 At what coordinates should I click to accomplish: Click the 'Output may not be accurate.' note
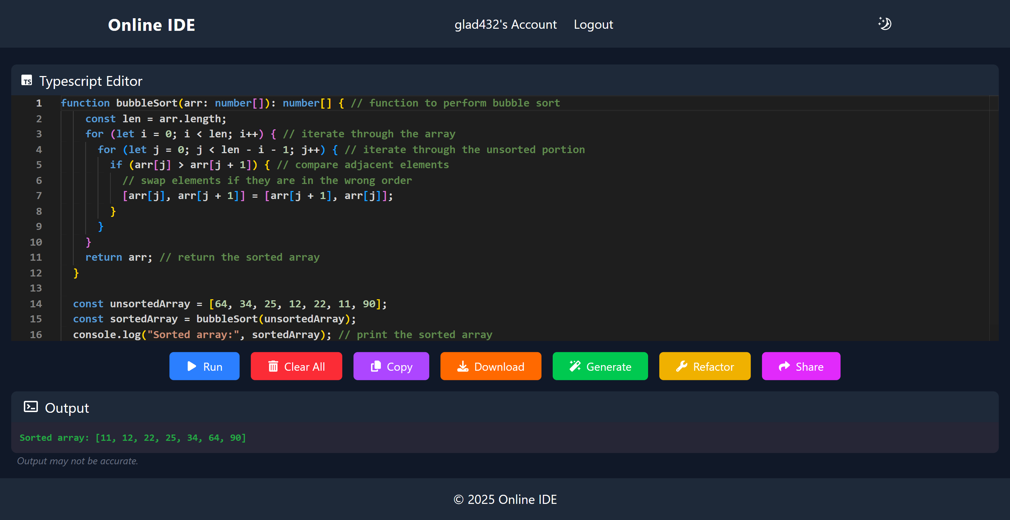point(78,461)
